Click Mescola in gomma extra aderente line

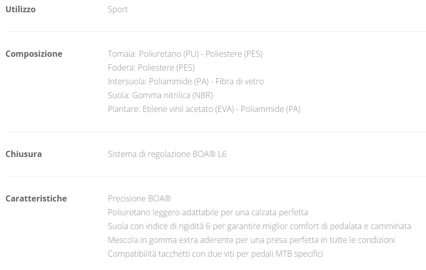click(x=251, y=240)
